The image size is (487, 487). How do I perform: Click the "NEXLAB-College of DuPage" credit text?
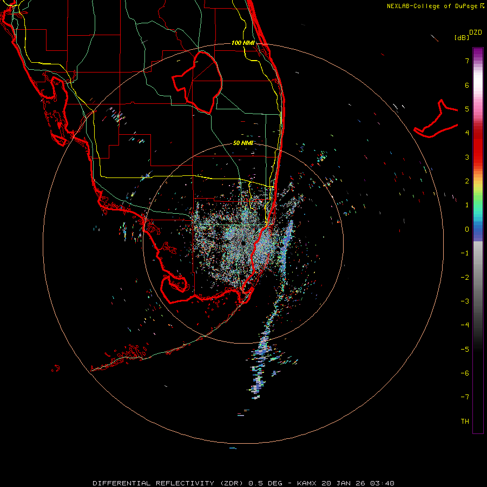point(432,6)
